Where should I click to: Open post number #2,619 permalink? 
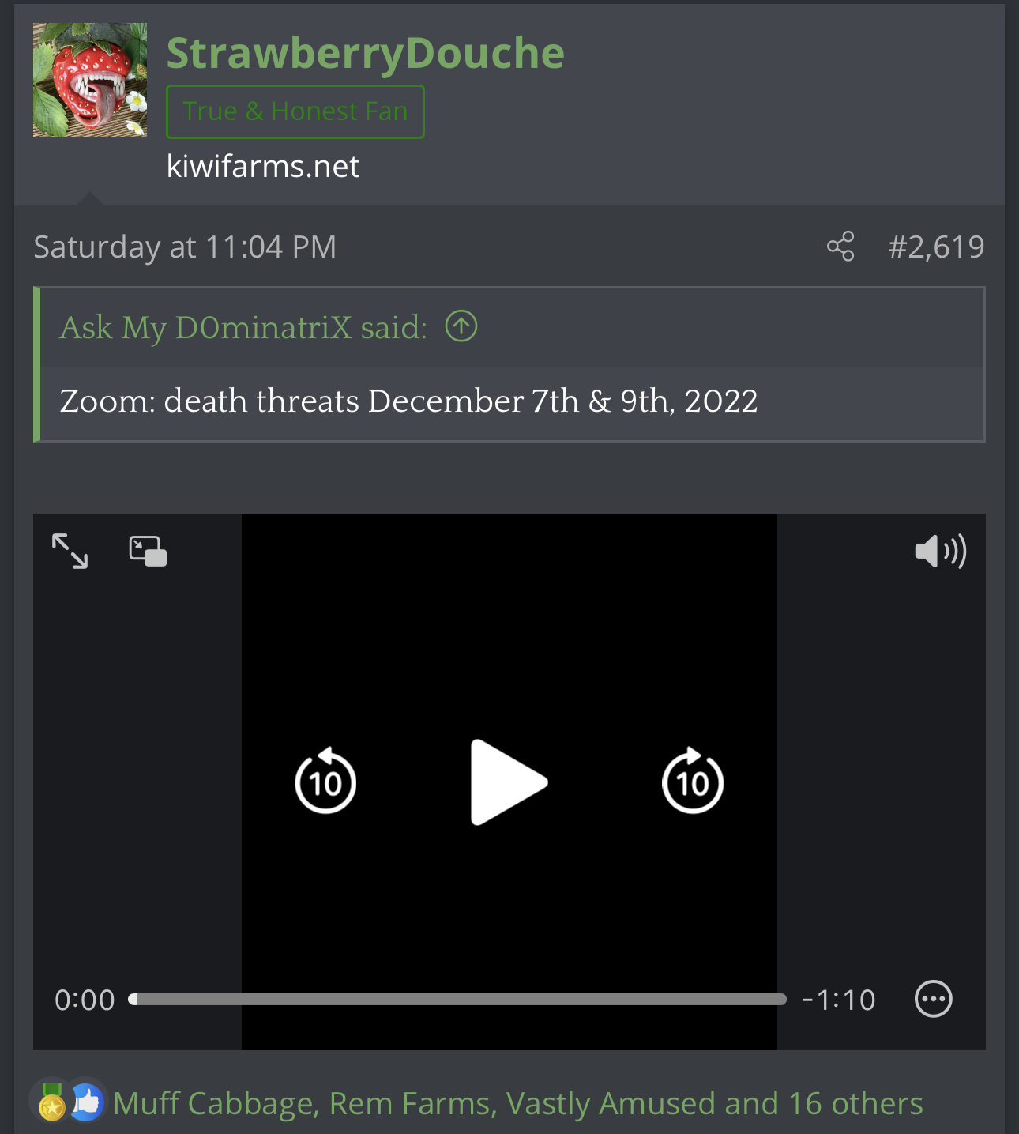pyautogui.click(x=936, y=247)
